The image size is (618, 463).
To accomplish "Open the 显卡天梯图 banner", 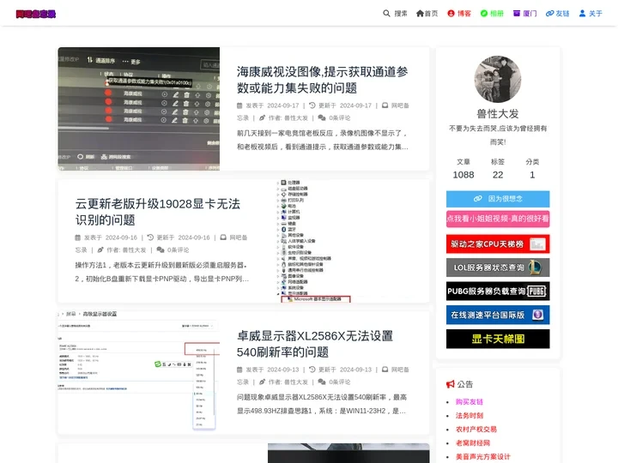I will click(x=498, y=339).
